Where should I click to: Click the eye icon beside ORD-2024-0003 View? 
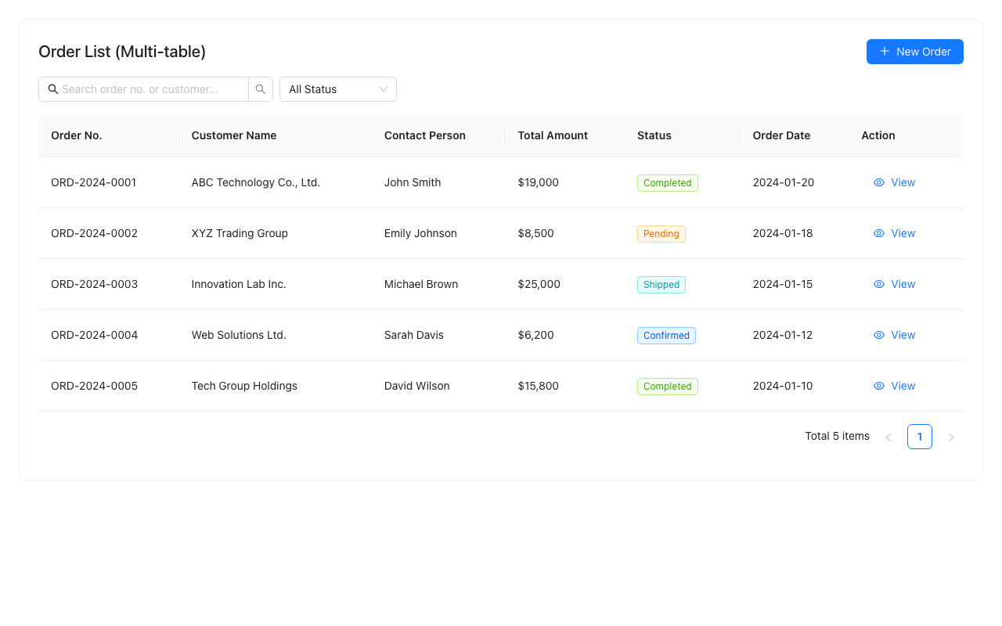coord(878,284)
